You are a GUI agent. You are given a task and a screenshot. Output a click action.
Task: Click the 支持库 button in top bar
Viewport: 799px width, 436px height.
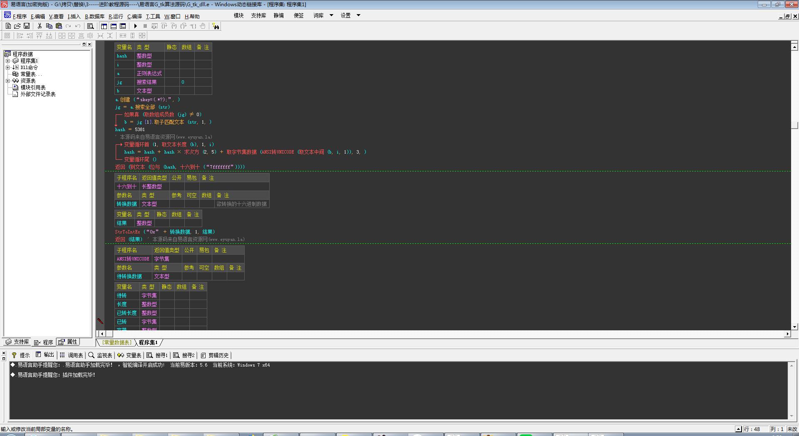[x=258, y=15]
